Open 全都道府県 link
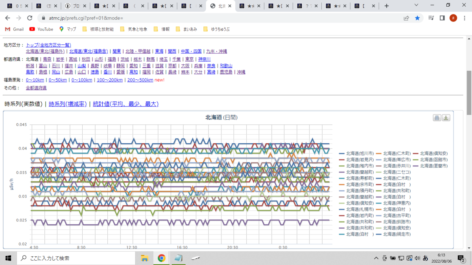 pos(36,88)
